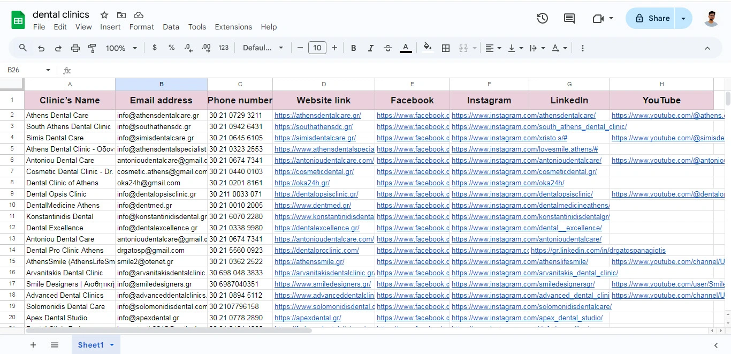Open Share options dropdown arrow
731x354 pixels.
click(683, 18)
